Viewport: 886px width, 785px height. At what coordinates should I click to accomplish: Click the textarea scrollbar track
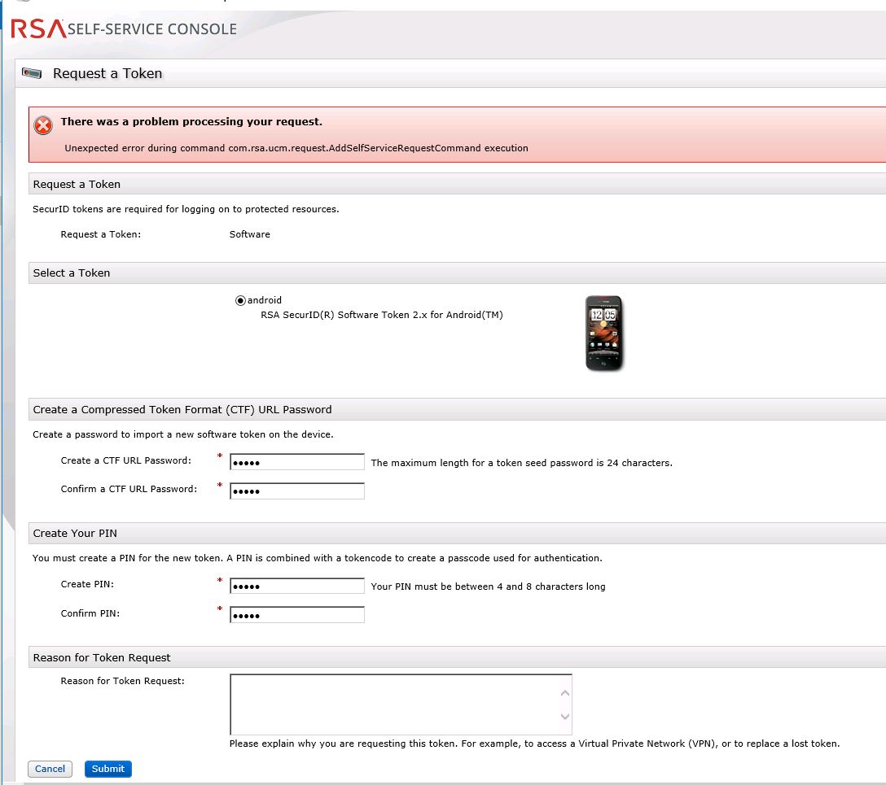point(566,704)
